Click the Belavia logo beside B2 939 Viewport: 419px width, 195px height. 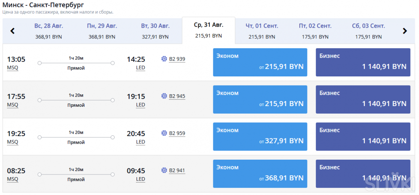pyautogui.click(x=164, y=59)
